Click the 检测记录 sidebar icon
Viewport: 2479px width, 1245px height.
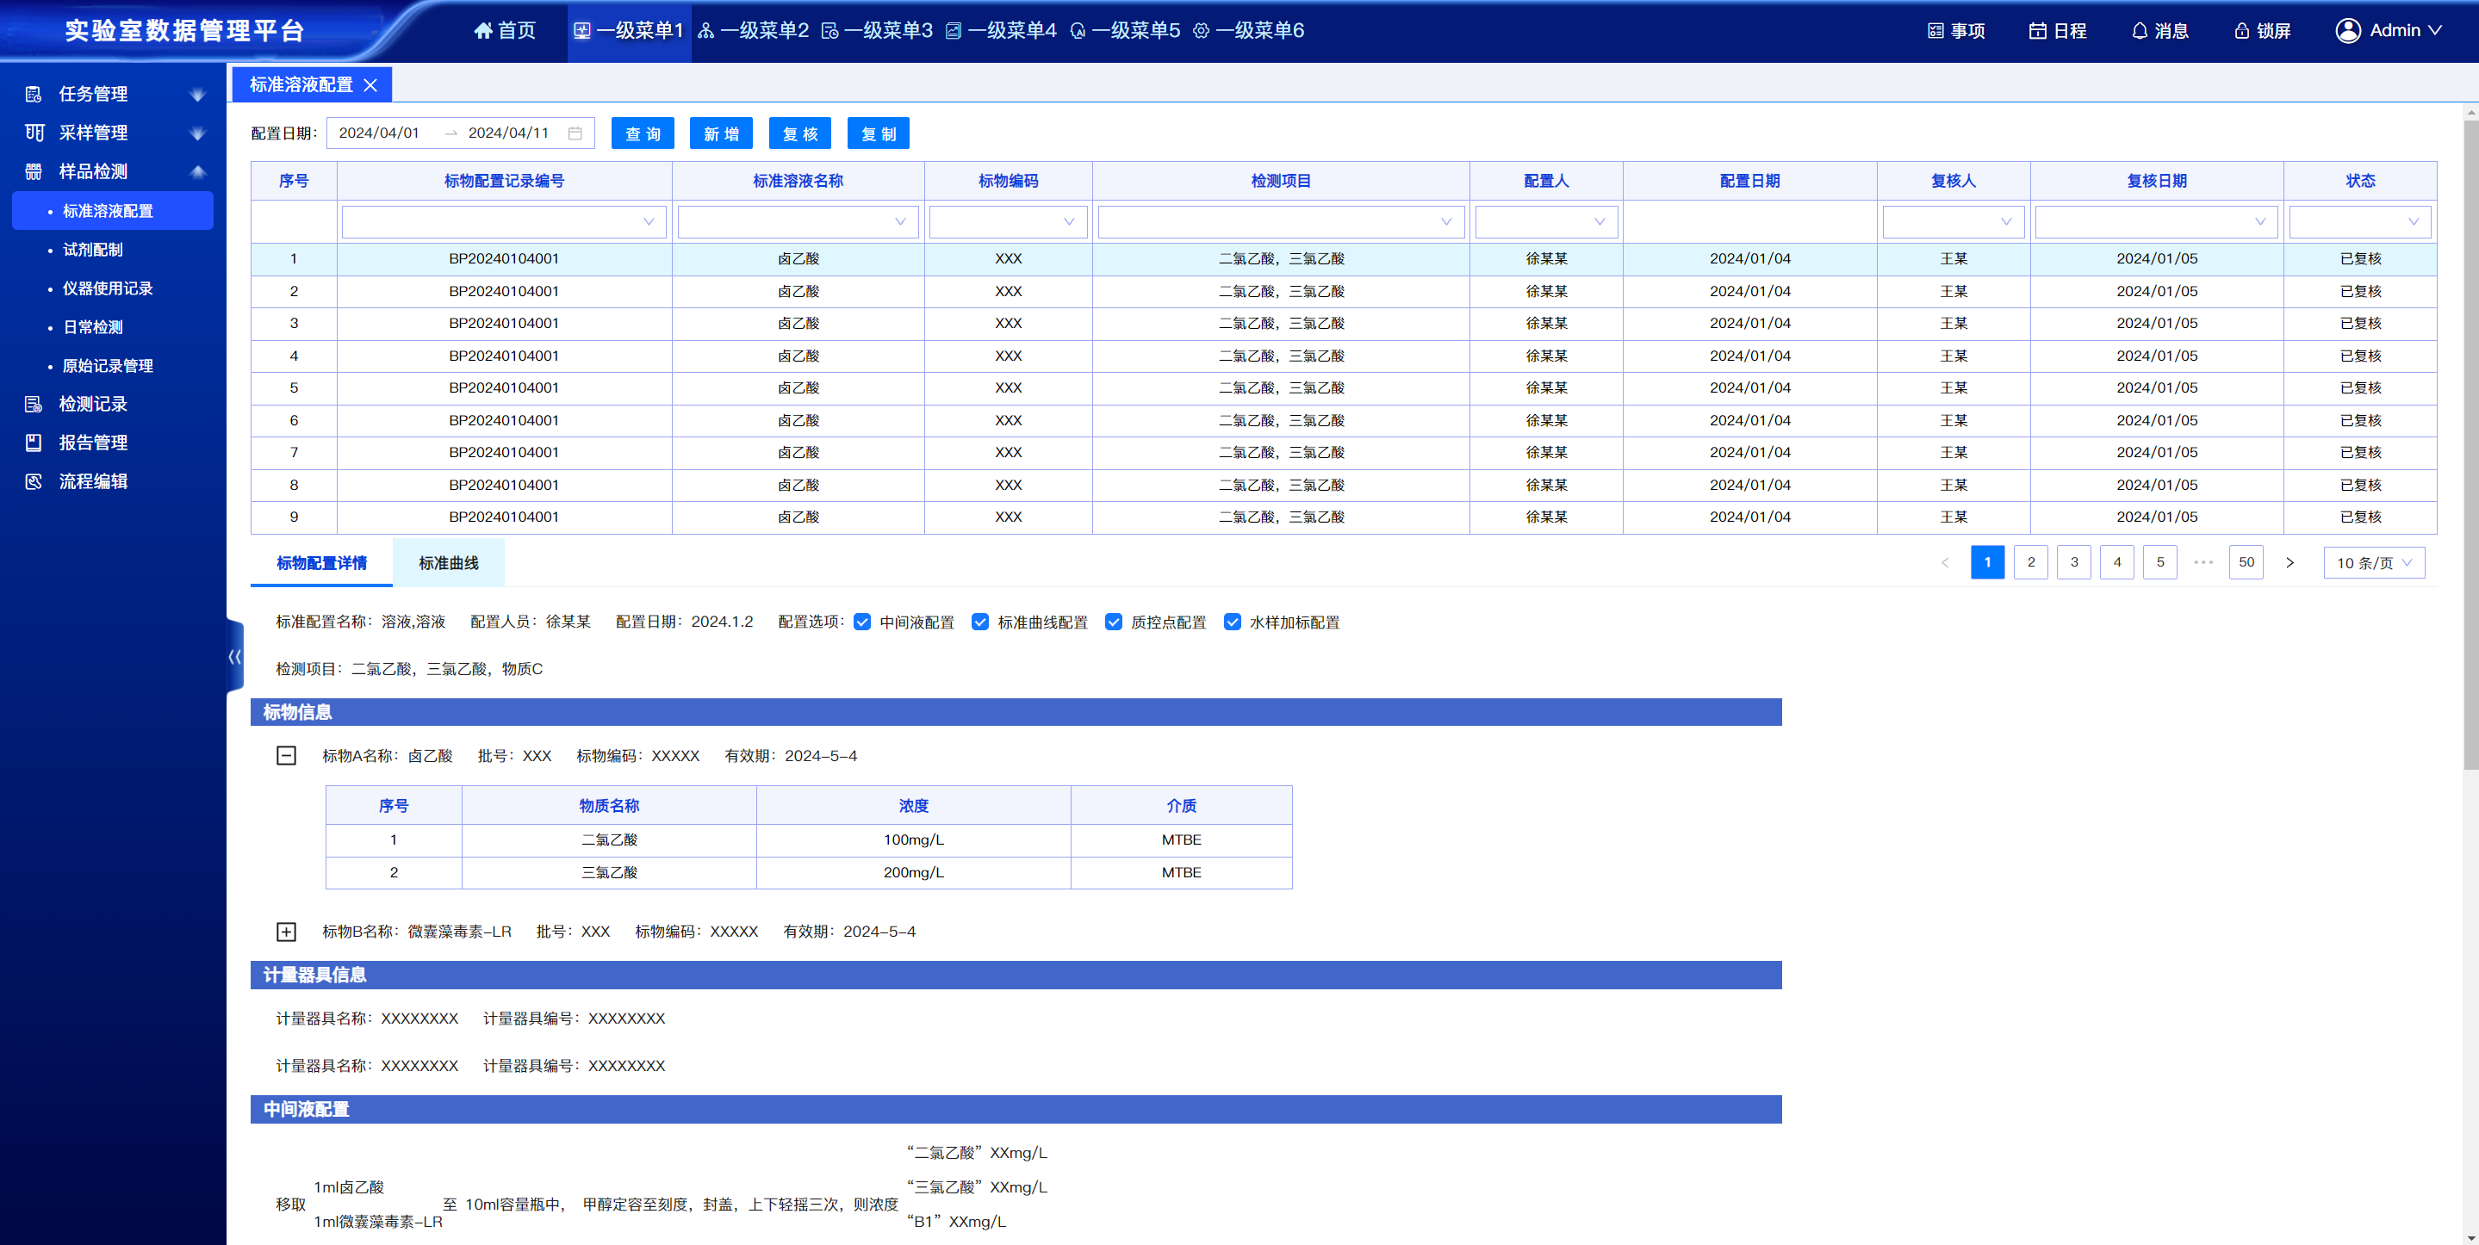click(34, 404)
